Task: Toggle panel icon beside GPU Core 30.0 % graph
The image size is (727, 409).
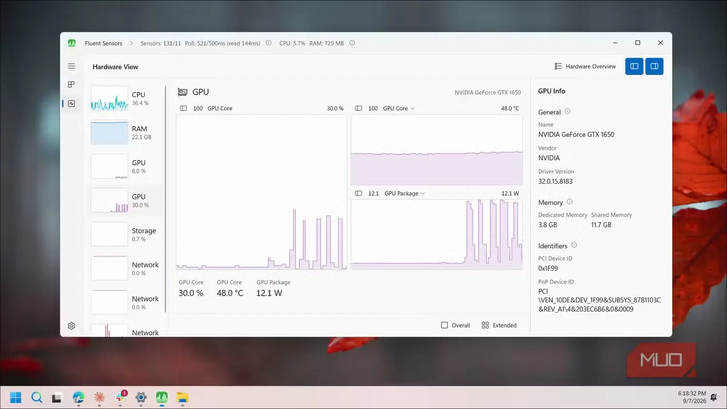Action: [183, 109]
